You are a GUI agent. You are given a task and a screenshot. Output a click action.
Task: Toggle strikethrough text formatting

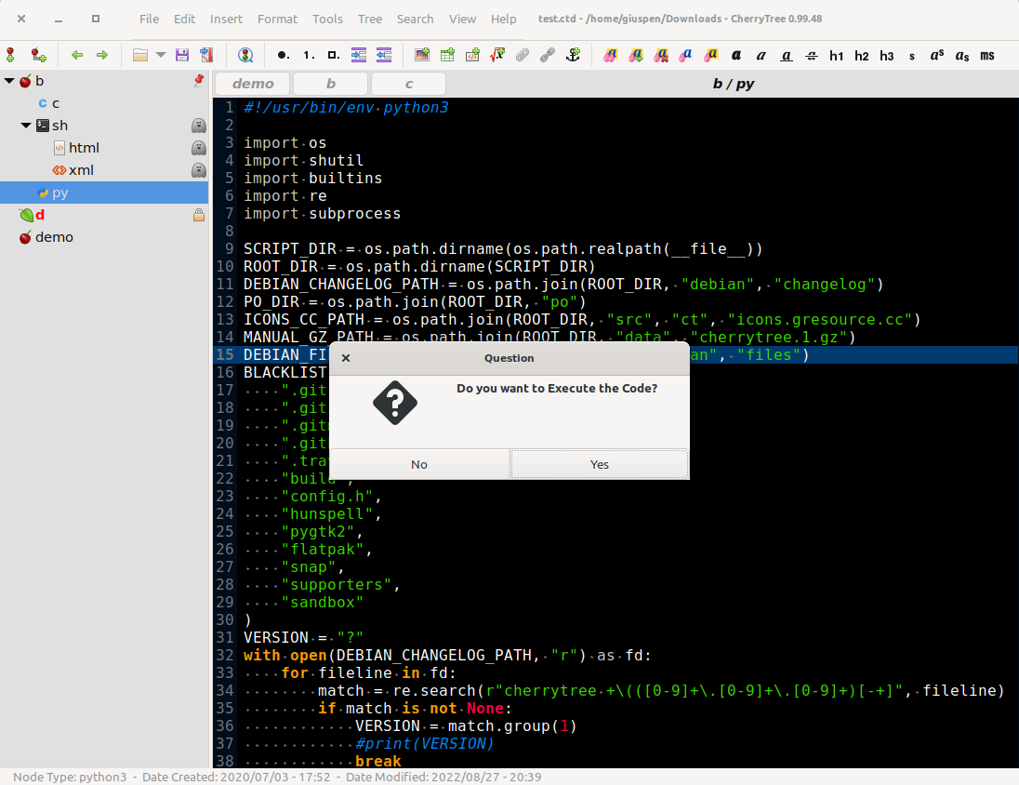(x=812, y=56)
